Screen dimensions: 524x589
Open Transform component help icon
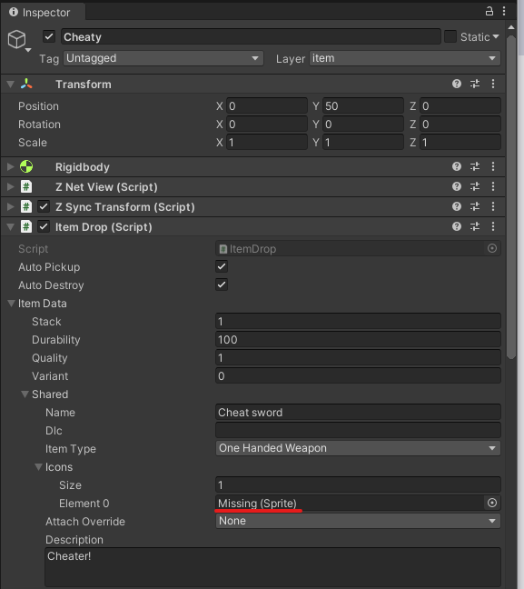[457, 84]
